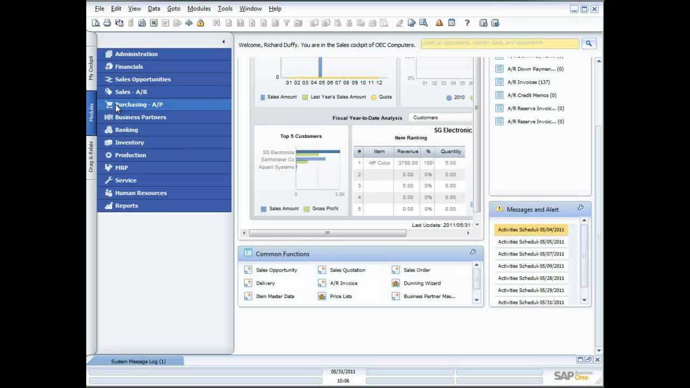Click Messages list scroll up arrow
The width and height of the screenshot is (690, 388).
[x=584, y=220]
